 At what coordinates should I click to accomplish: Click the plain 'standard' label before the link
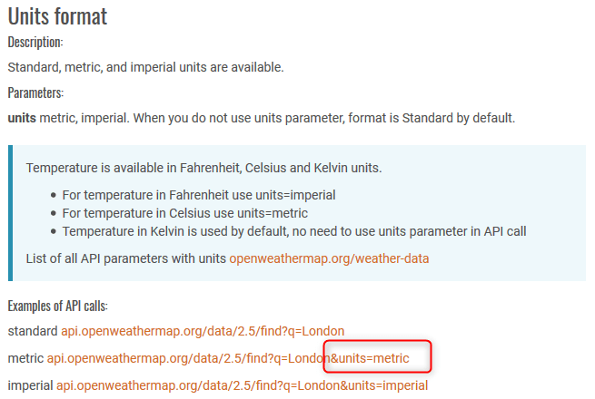pos(33,331)
